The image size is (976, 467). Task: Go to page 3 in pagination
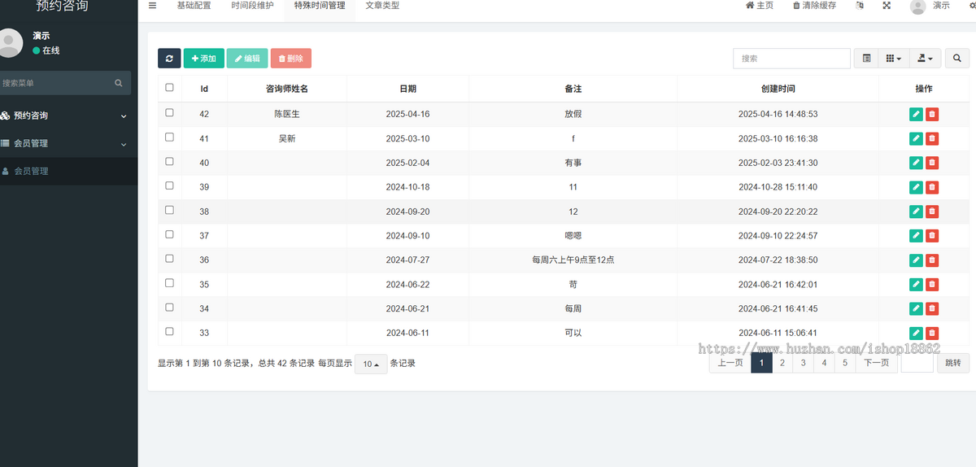coord(803,364)
